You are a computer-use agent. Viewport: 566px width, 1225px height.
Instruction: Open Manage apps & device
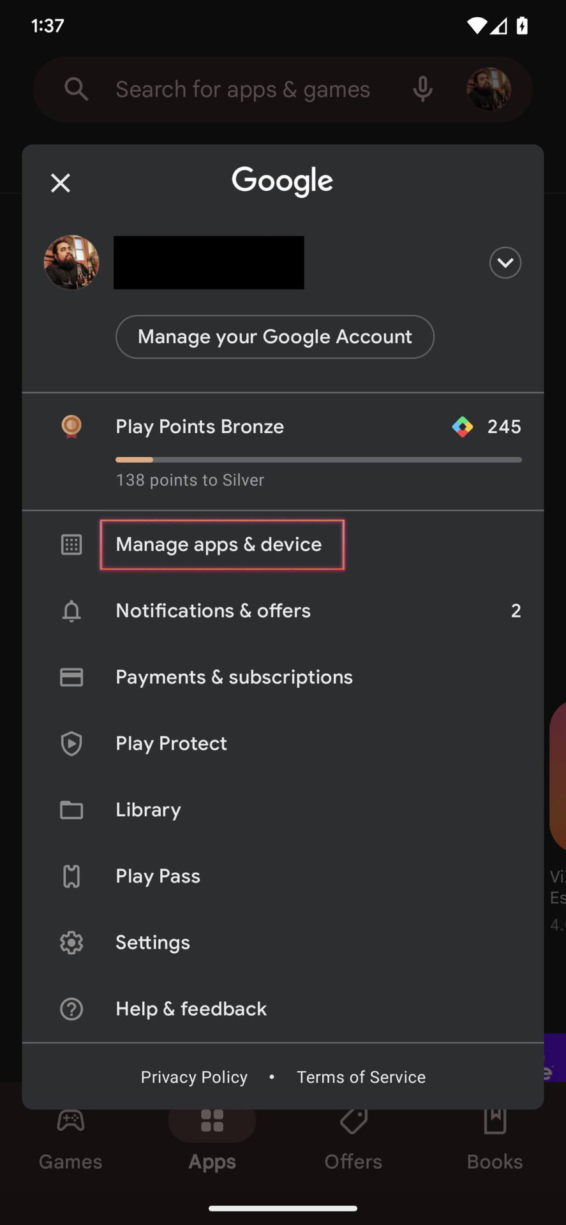click(219, 545)
